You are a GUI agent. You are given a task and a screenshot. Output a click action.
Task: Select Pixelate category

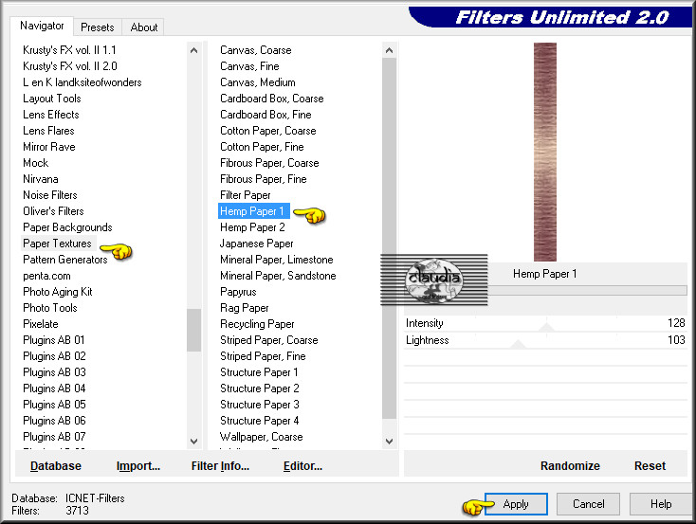tap(41, 324)
